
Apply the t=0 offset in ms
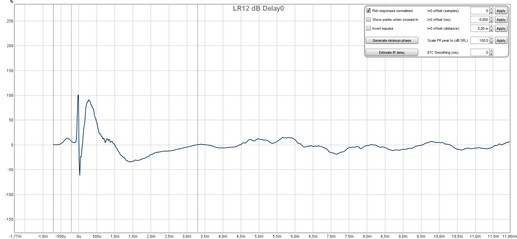(501, 20)
